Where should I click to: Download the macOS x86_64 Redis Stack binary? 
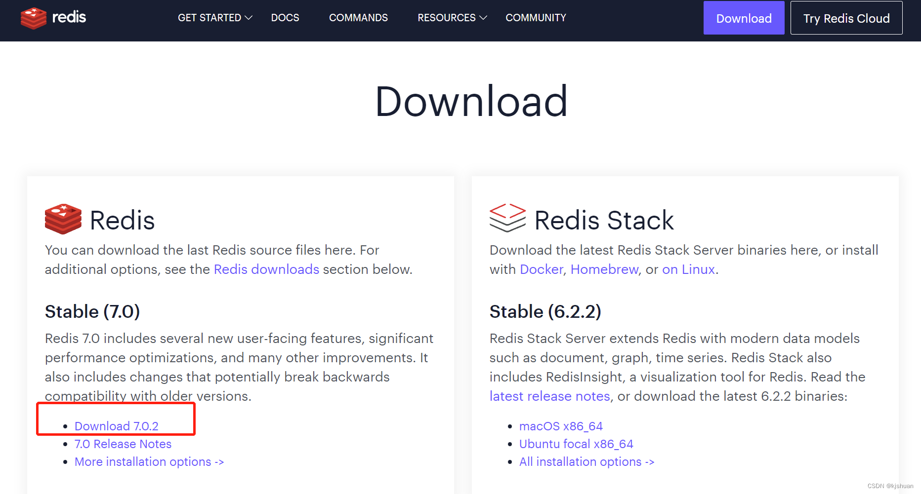click(x=561, y=426)
